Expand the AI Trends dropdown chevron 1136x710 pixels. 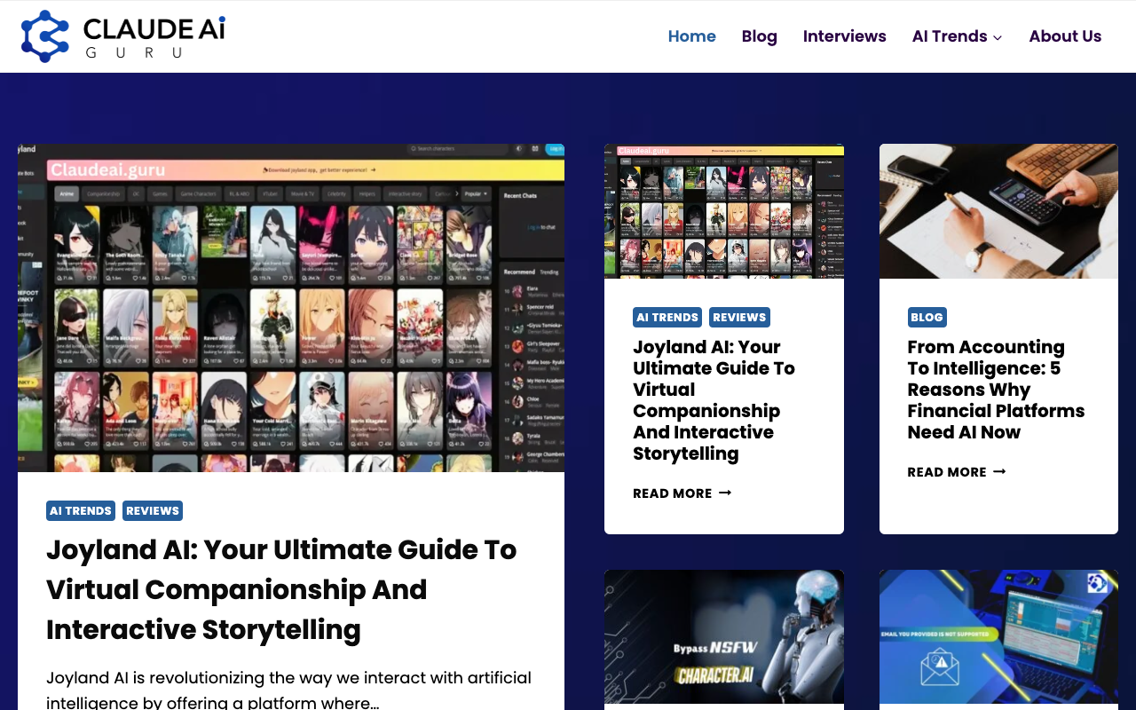tap(998, 37)
